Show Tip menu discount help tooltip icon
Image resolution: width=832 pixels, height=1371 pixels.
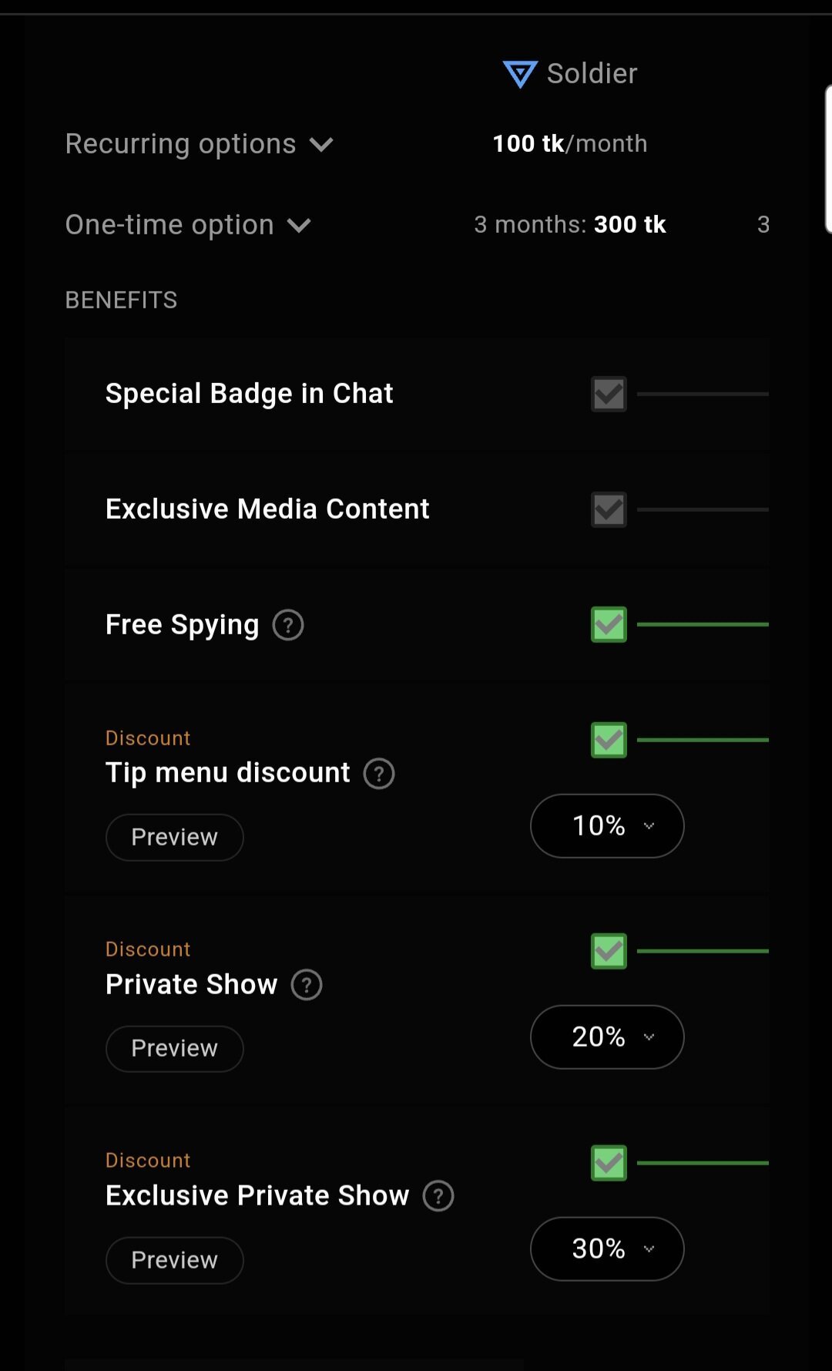[379, 774]
